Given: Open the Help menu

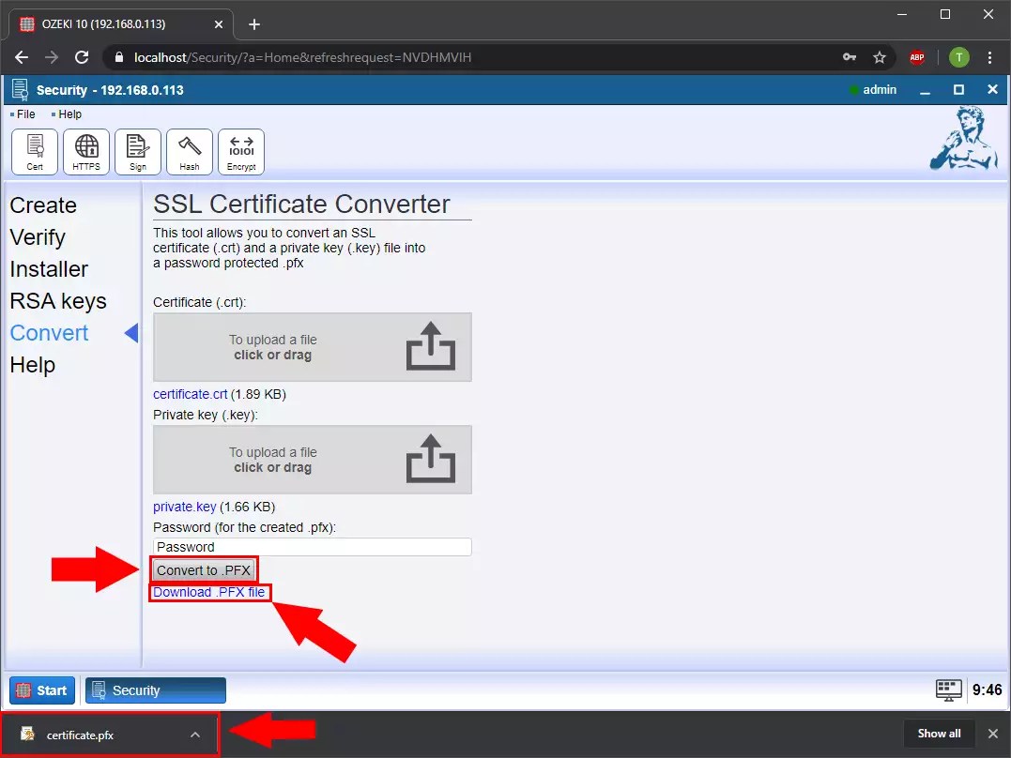Looking at the screenshot, I should coord(69,114).
